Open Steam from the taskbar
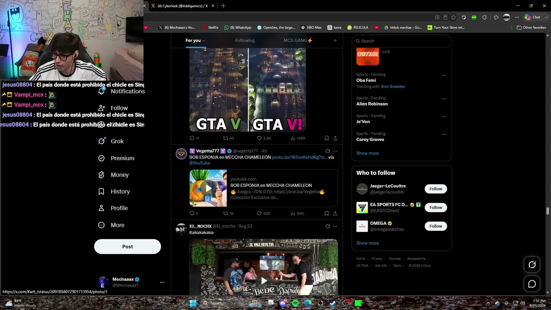The image size is (551, 310). (x=333, y=303)
